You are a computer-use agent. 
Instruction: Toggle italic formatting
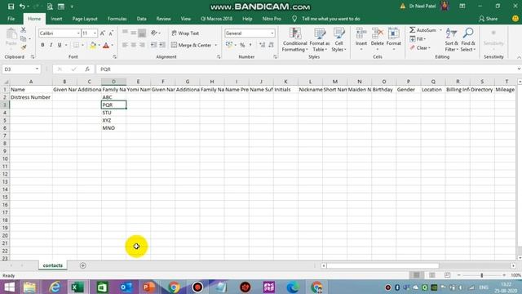pos(51,45)
